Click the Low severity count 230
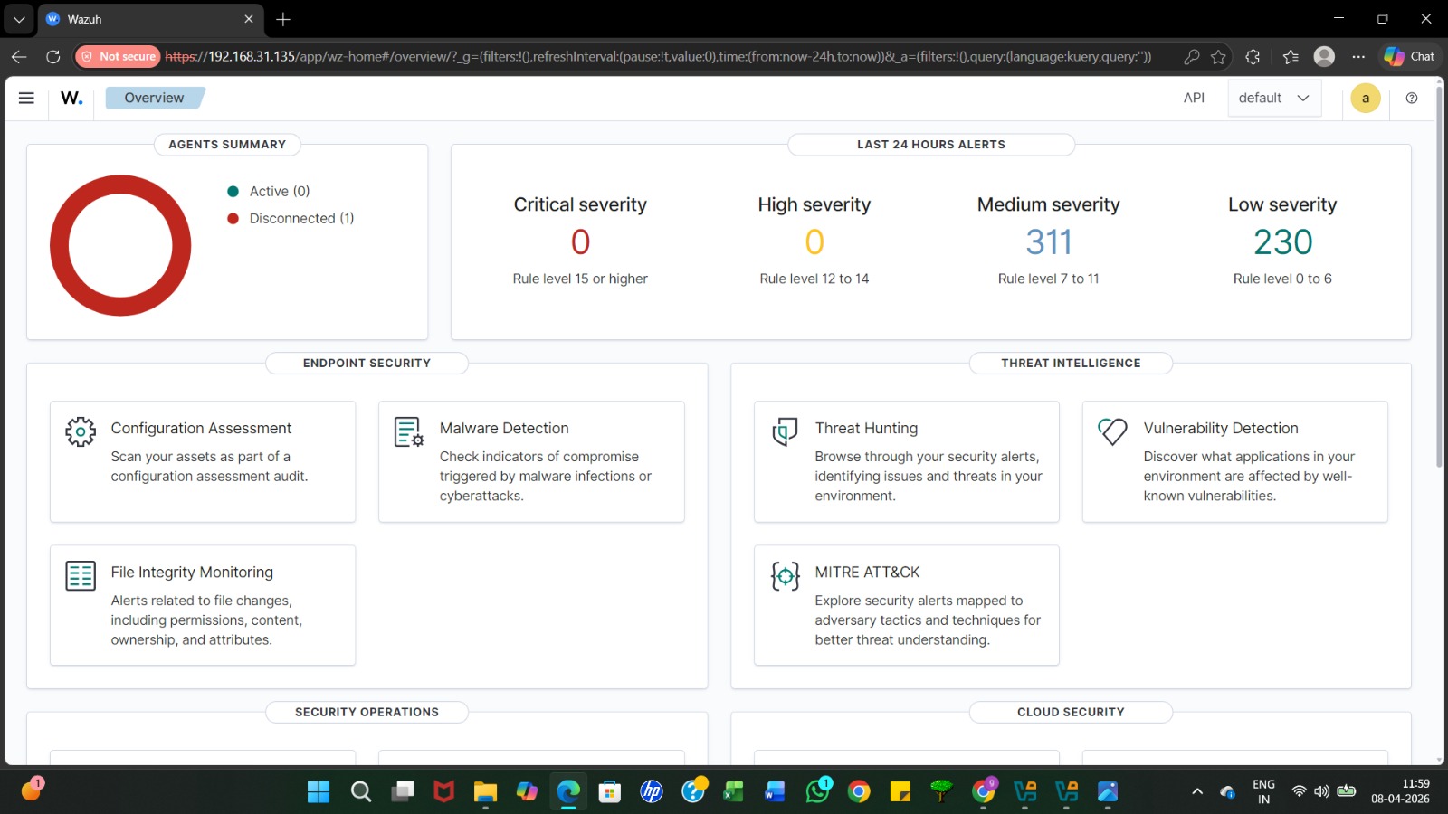 click(x=1282, y=242)
